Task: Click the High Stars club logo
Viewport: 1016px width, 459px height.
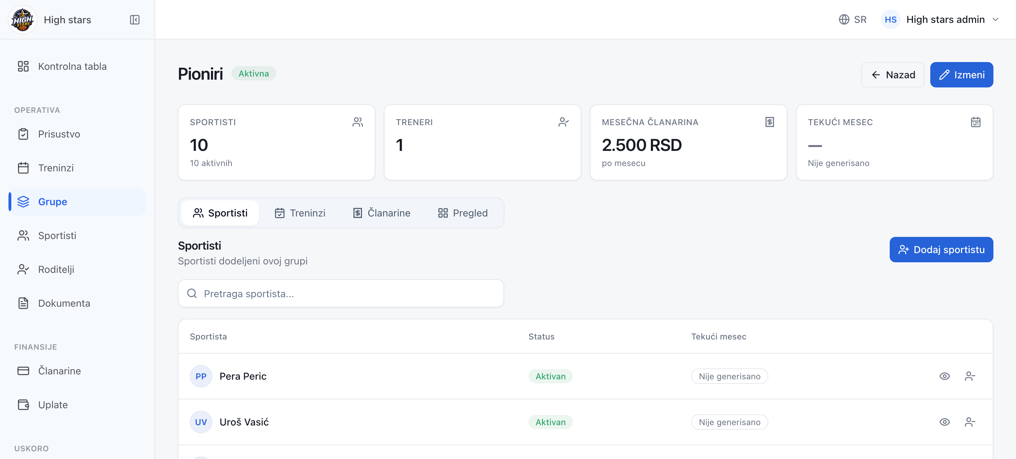Action: point(23,19)
